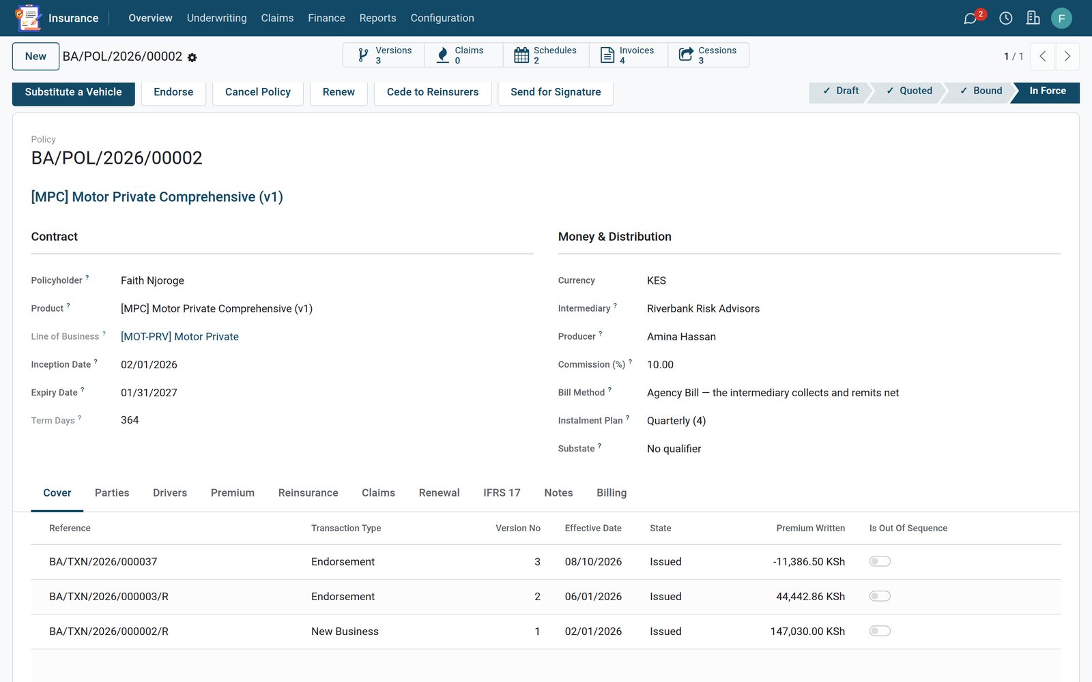Viewport: 1092px width, 682px height.
Task: Open transaction BA/TXN/2026/000037
Action: tap(103, 562)
